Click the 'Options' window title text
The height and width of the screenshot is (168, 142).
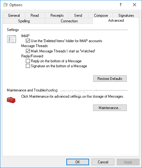pos(16,5)
